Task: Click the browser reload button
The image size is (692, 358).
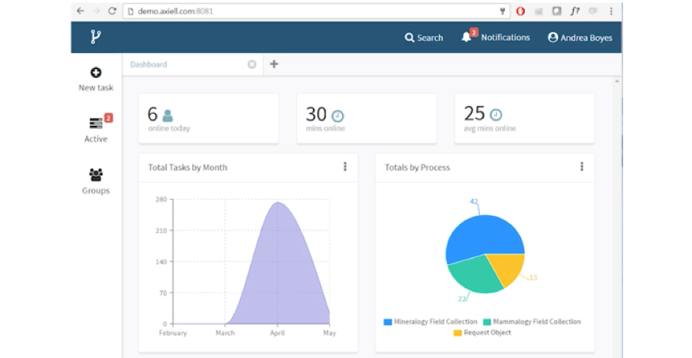Action: point(112,11)
